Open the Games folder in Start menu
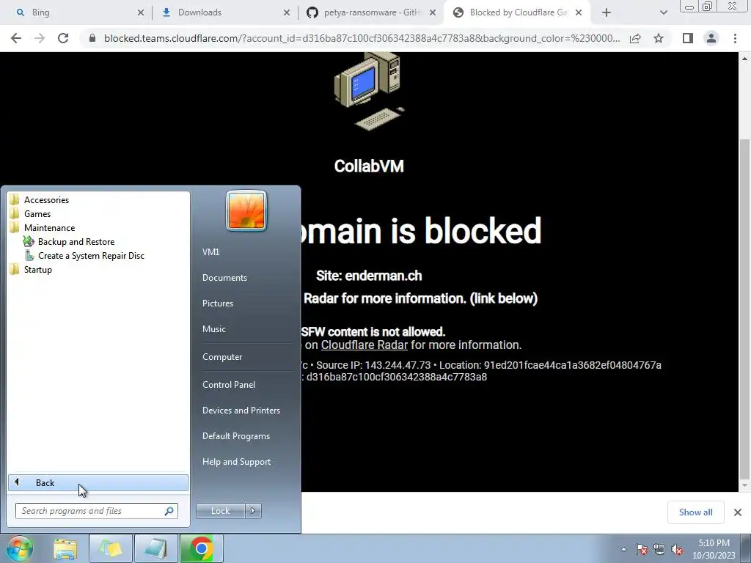This screenshot has width=751, height=563. tap(37, 214)
